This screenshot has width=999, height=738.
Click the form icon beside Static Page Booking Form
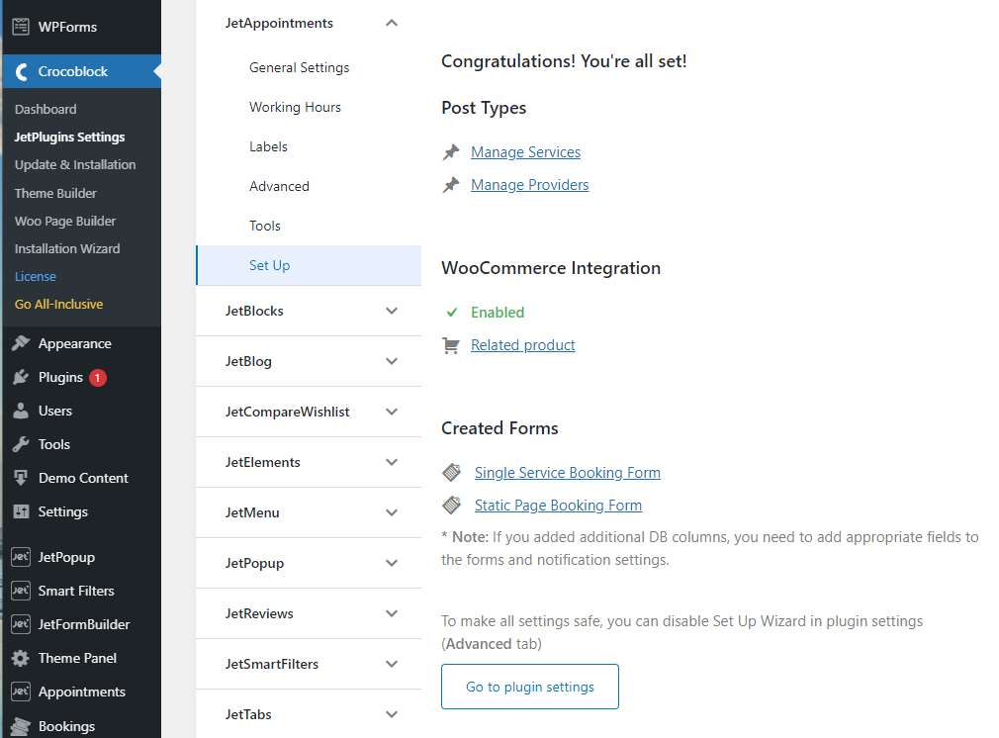pos(452,505)
